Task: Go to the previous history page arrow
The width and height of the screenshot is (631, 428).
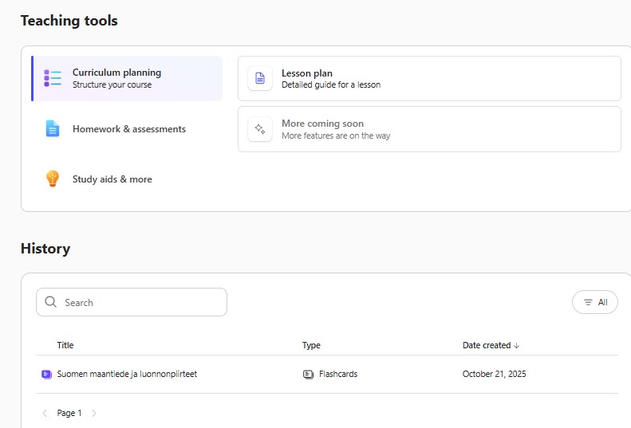Action: [x=45, y=413]
